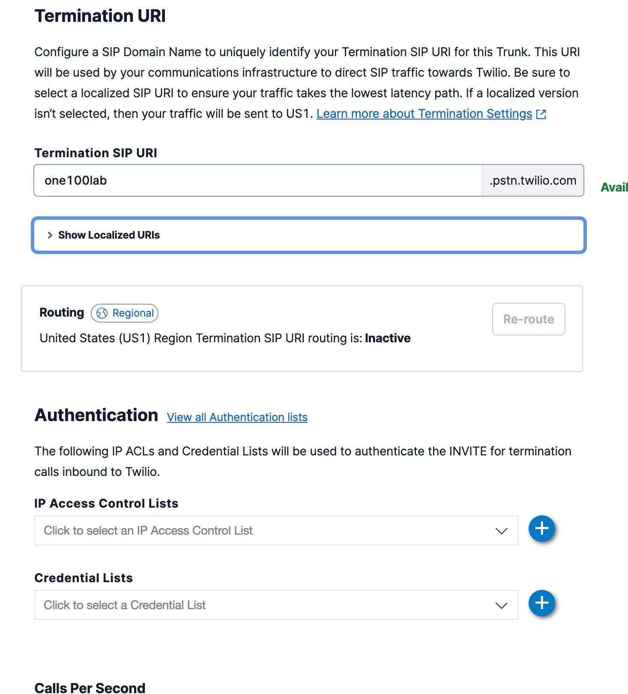Open Learn more about Termination Settings link
Screen dimensions: 628x694
tap(424, 114)
